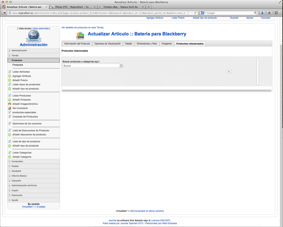Open the Dimensiones y Peso tab

pyautogui.click(x=147, y=44)
